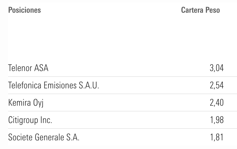Sort by the Cartera Peso column header

click(x=200, y=10)
